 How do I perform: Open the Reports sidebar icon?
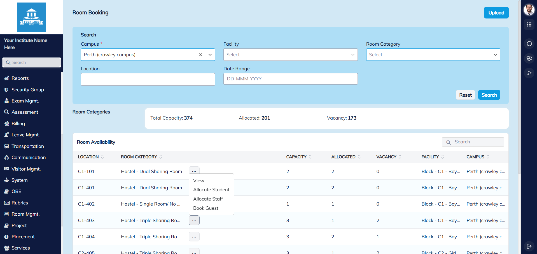coord(6,78)
